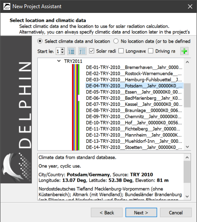Collapse the TRY2011 tree node
This screenshot has height=222, width=197.
[59, 61]
